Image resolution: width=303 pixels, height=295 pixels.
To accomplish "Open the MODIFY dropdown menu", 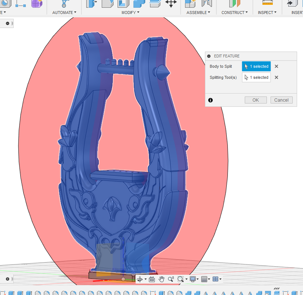I will (130, 13).
